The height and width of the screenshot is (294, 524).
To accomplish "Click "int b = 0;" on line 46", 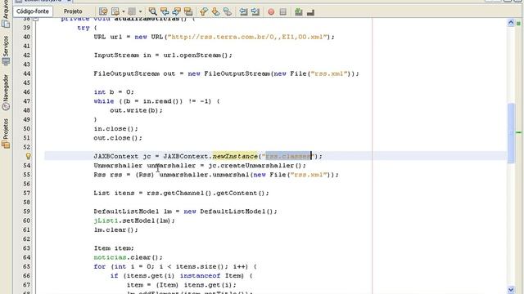I will pos(114,91).
